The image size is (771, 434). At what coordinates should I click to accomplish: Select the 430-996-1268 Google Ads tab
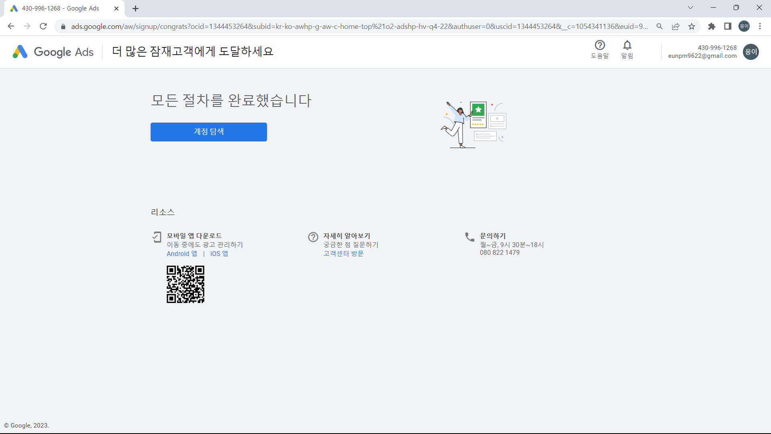click(x=60, y=8)
